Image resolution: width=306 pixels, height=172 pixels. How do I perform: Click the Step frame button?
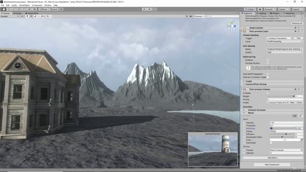(x=154, y=9)
